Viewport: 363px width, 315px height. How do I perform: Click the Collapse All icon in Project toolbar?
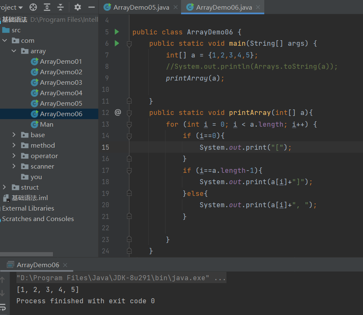pos(60,7)
